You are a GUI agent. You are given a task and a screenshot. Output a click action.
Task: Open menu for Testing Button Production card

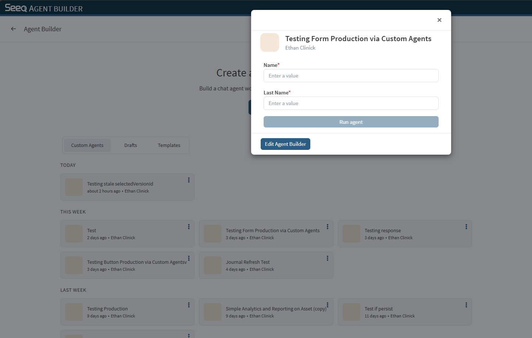[x=189, y=258]
